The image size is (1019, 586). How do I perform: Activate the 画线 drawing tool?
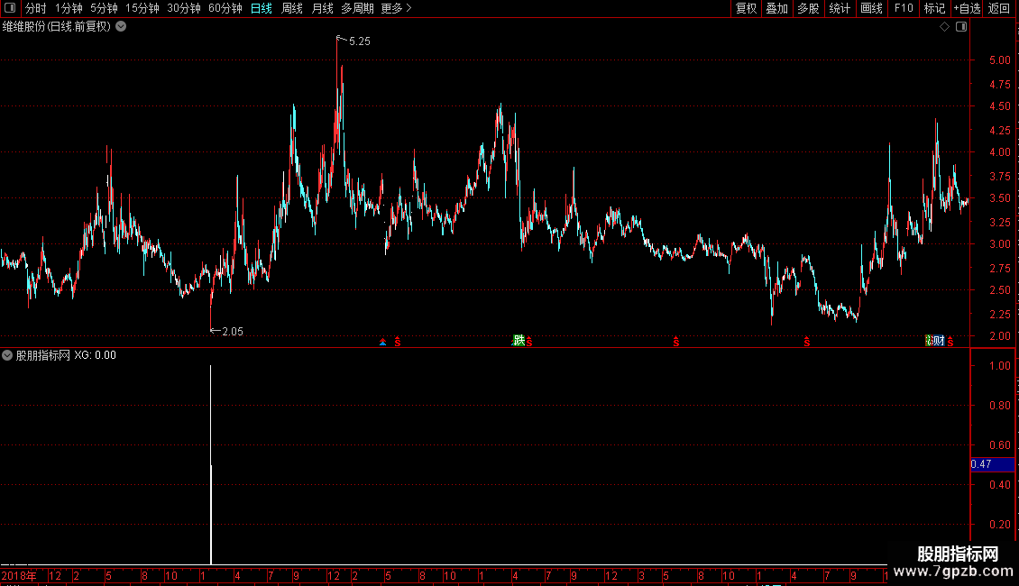click(x=871, y=8)
